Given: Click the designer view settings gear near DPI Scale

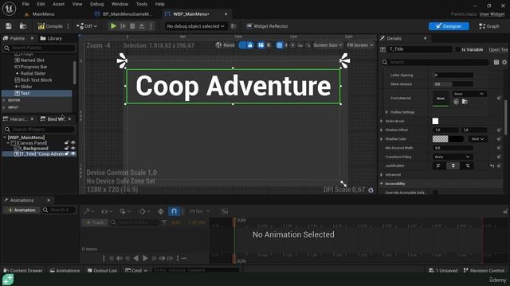Looking at the screenshot, I should (371, 191).
